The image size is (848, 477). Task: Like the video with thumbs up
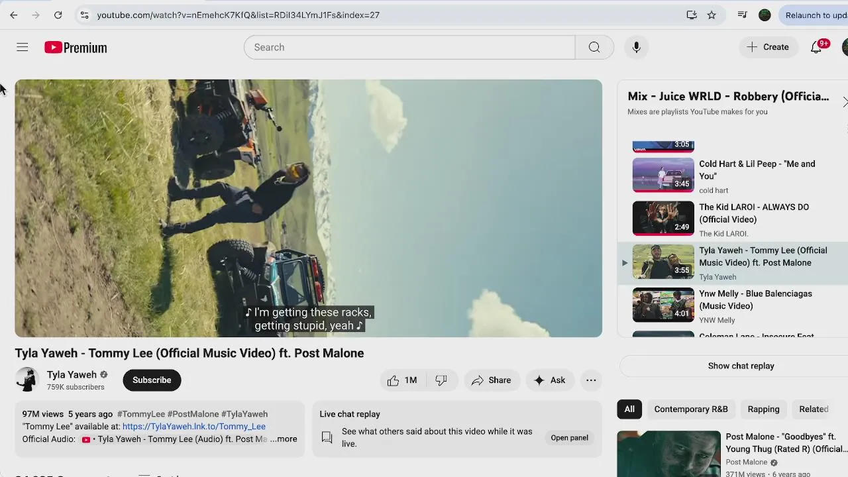(x=402, y=380)
